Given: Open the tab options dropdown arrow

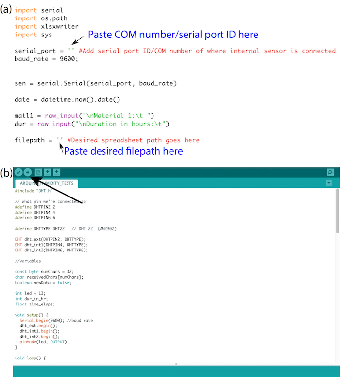Looking at the screenshot, I should tap(329, 183).
